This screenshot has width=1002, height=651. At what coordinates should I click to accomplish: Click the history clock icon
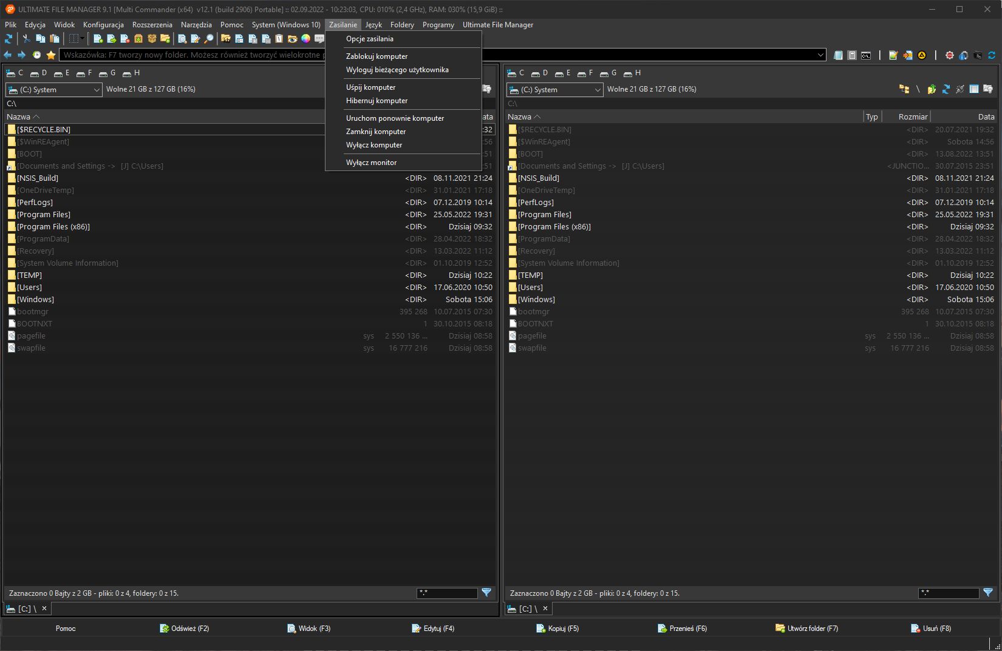click(x=36, y=55)
